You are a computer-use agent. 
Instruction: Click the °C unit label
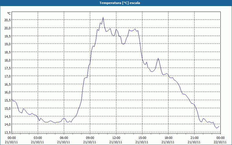tap(9, 13)
